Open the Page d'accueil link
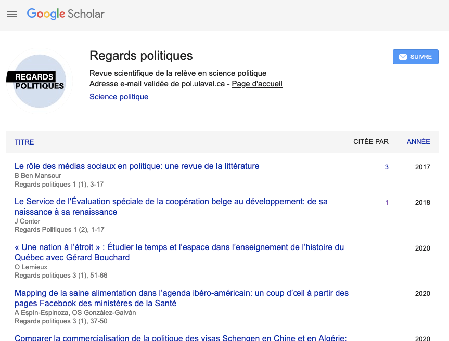The image size is (449, 341). [257, 84]
